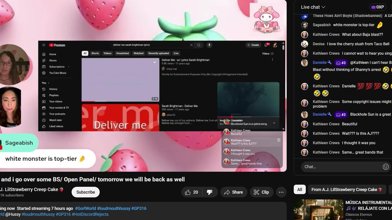This screenshot has height=220, width=392.
Task: Click the Sarah Brightman - Deliver Me result title
Action: pos(180,106)
